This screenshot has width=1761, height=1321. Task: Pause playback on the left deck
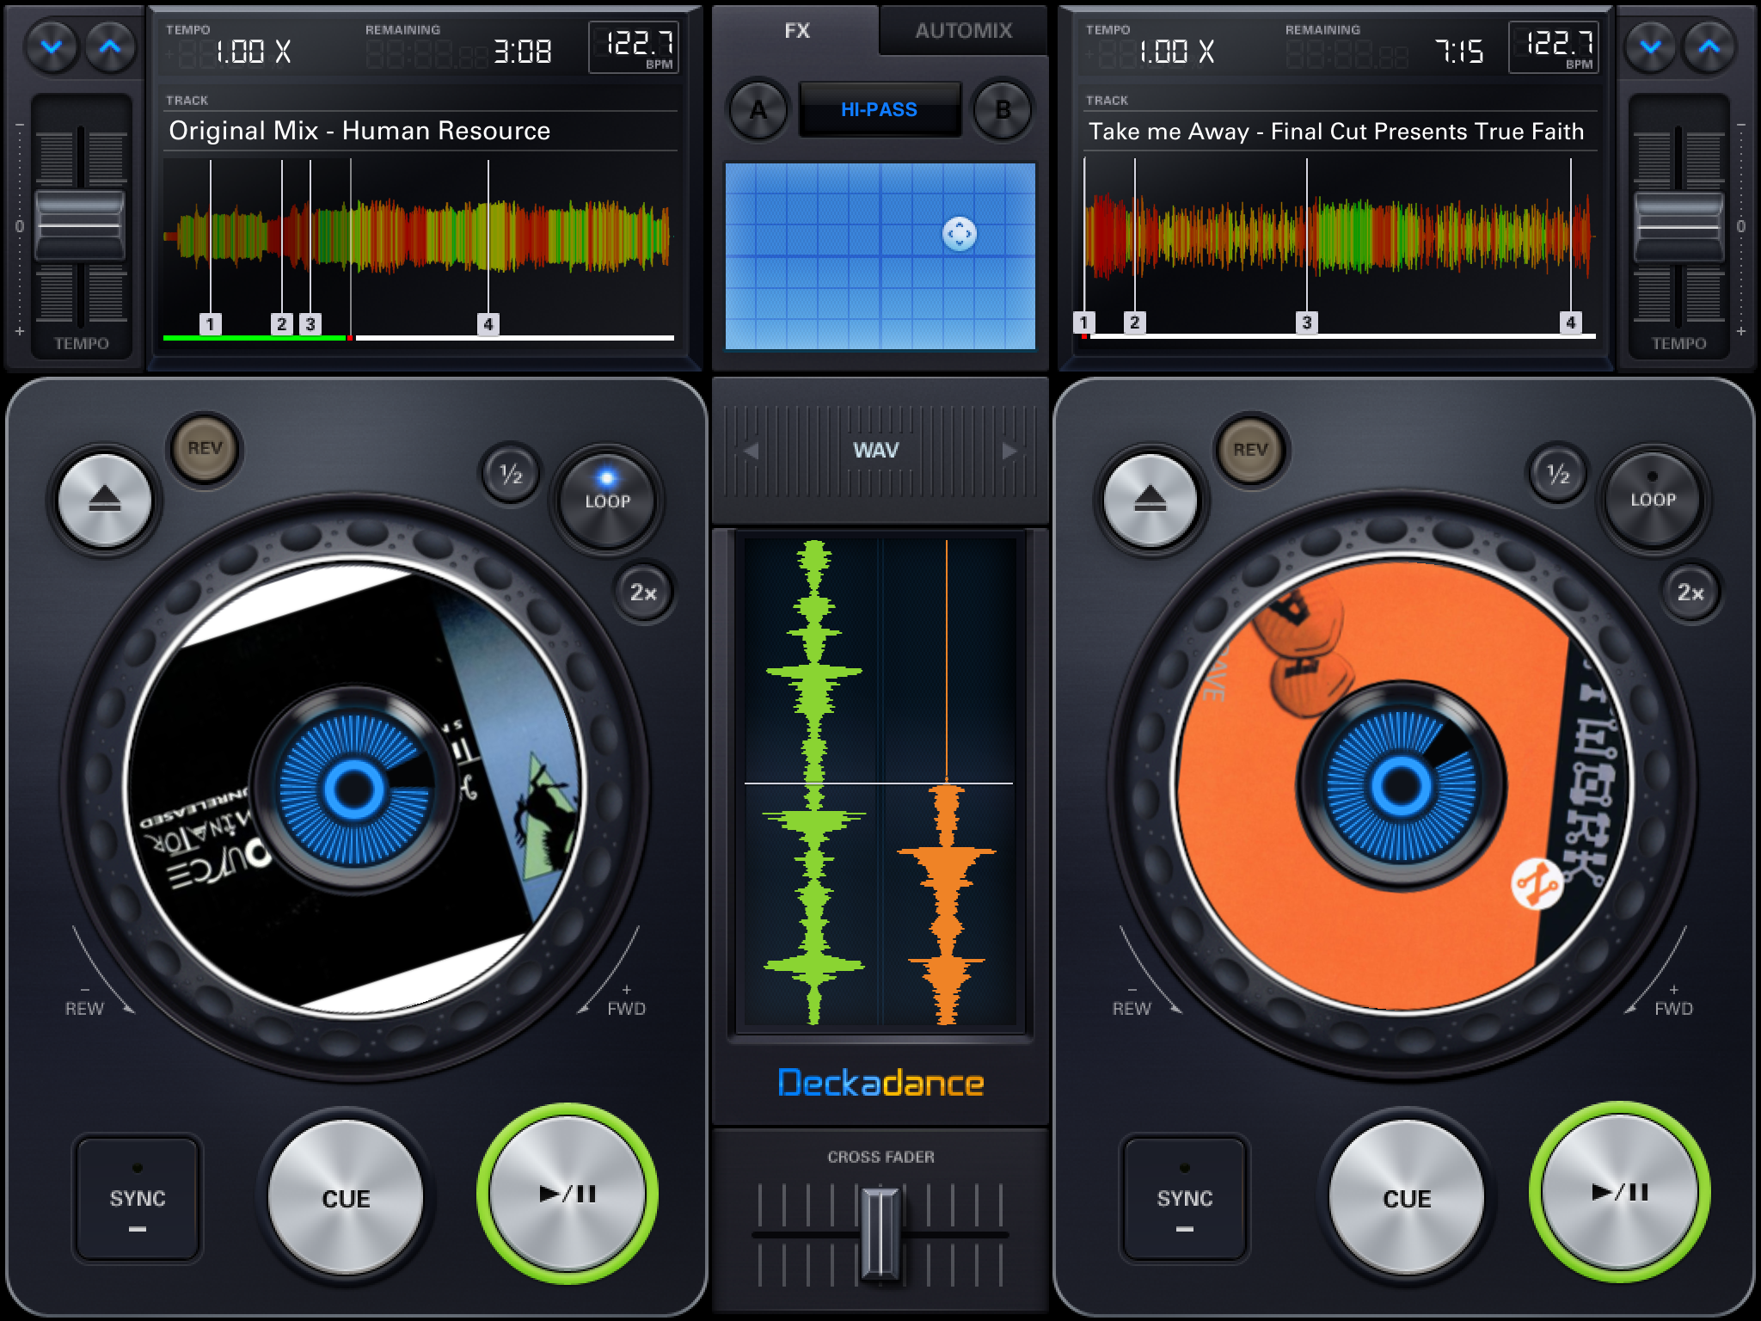point(568,1194)
